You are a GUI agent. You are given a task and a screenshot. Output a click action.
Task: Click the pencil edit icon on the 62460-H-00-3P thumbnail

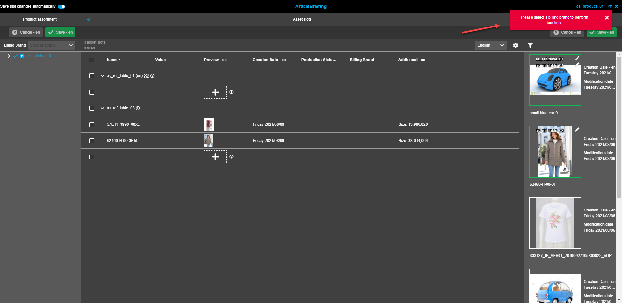point(577,130)
